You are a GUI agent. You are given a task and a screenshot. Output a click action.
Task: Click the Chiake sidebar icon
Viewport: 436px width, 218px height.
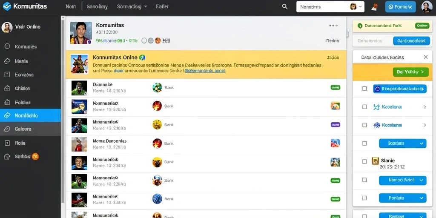(x=7, y=89)
